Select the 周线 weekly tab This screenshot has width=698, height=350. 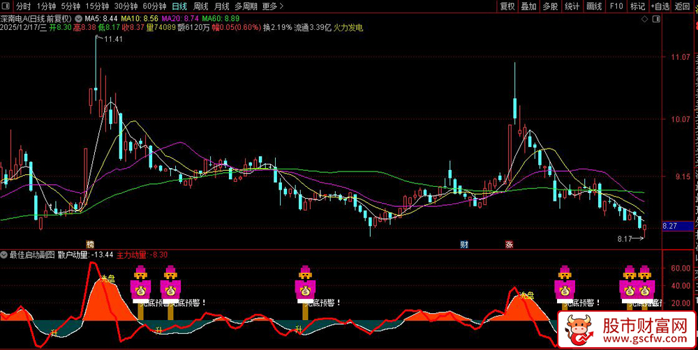(x=201, y=6)
